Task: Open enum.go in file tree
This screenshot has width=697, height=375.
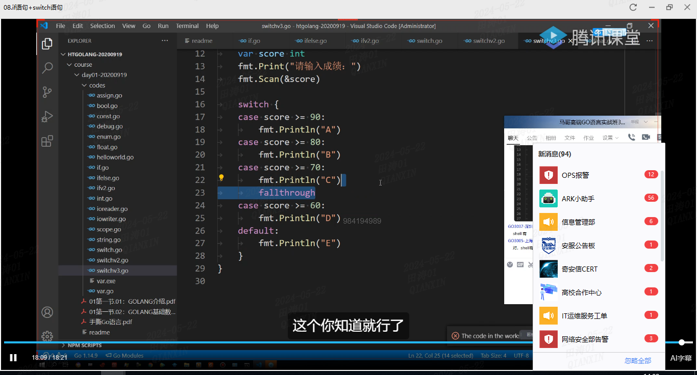Action: [108, 137]
